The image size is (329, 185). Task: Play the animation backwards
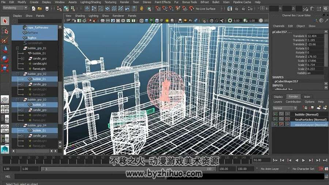click(296, 160)
